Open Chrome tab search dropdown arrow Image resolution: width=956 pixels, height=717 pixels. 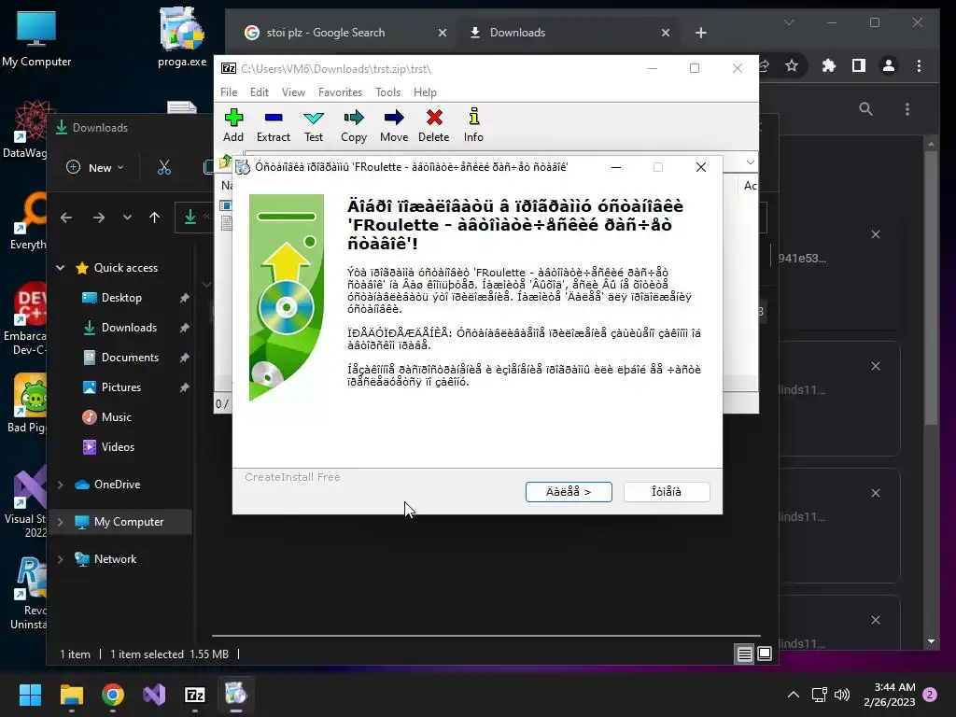pyautogui.click(x=788, y=22)
